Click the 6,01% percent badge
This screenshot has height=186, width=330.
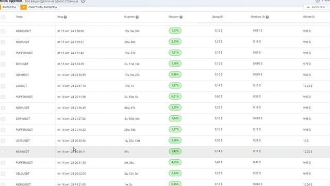pyautogui.click(x=175, y=97)
